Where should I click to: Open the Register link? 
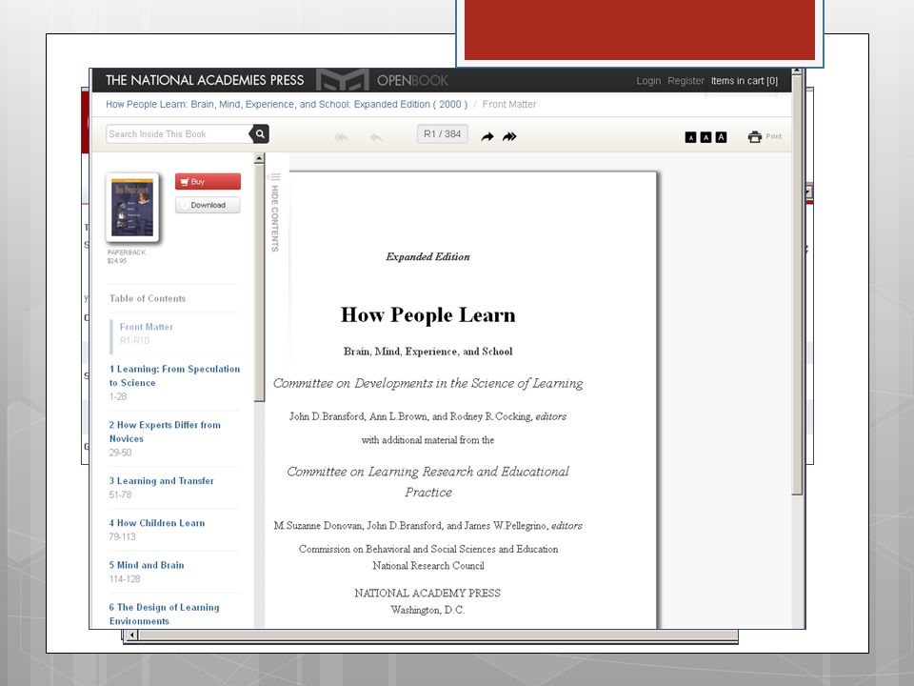685,80
